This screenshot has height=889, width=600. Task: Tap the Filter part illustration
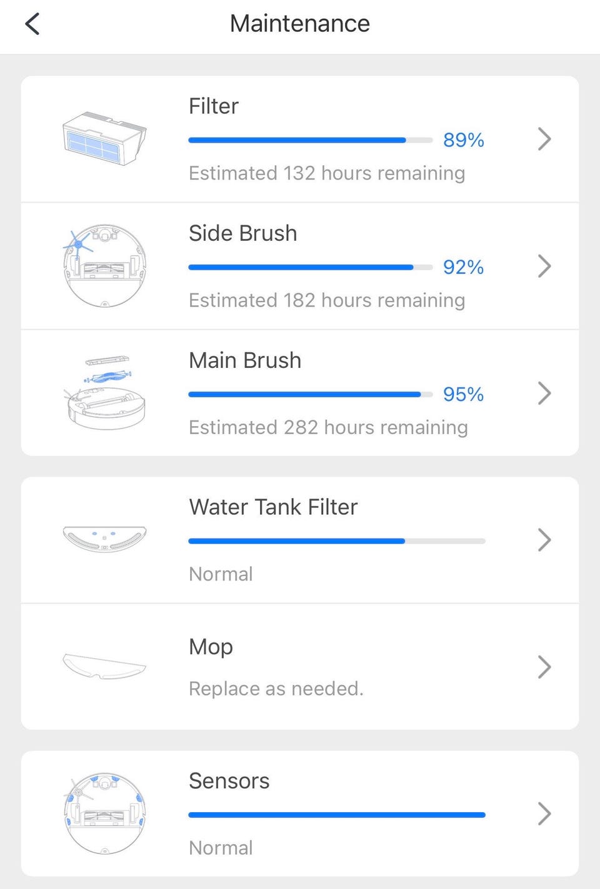[104, 138]
